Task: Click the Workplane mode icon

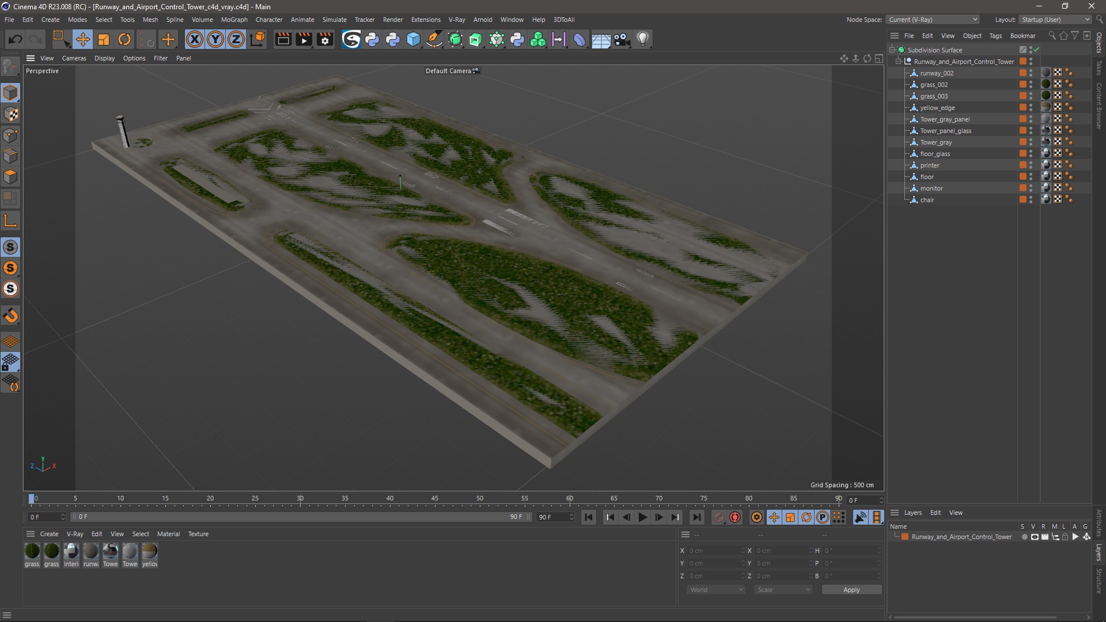Action: pyautogui.click(x=10, y=342)
